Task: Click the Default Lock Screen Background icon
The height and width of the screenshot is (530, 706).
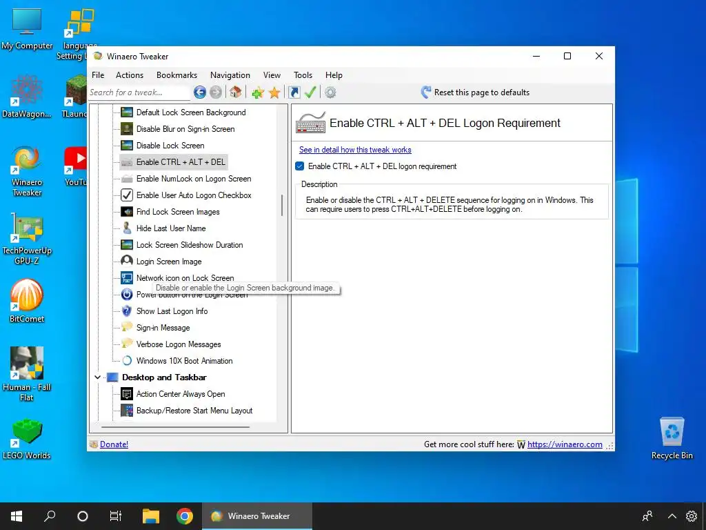Action: [x=127, y=112]
